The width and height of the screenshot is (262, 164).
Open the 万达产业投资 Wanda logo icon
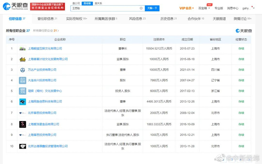[x=22, y=70]
